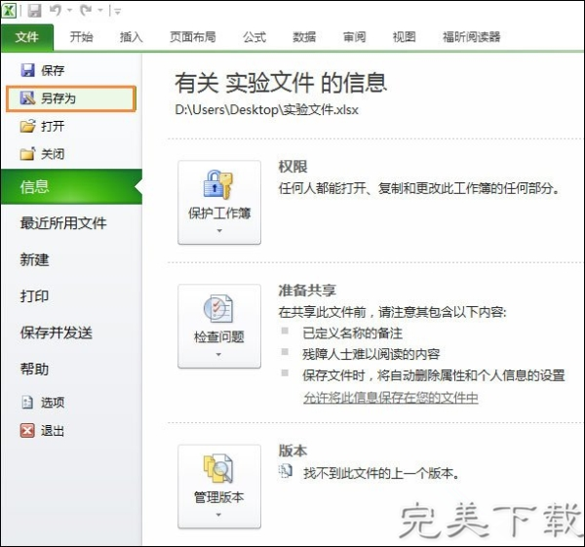This screenshot has width=585, height=547.
Task: Click the Redo arrow in quick access toolbar
Action: pos(86,11)
